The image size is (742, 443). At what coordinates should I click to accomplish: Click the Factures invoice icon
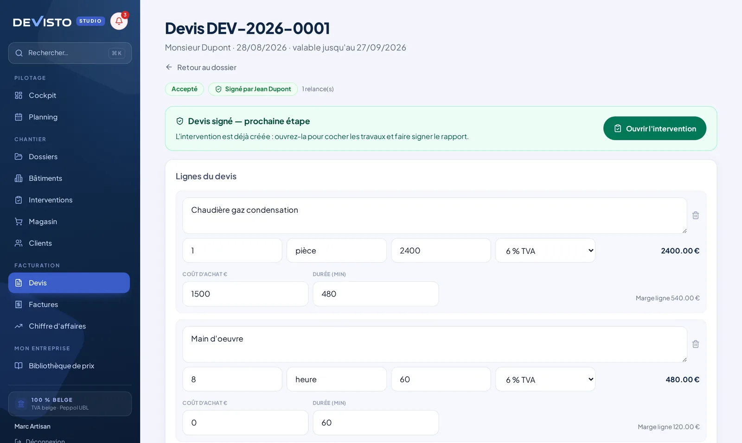point(19,304)
